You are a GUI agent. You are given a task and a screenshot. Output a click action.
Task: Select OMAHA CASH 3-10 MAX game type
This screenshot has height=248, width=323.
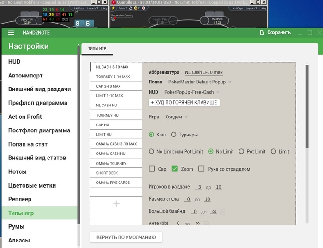pyautogui.click(x=116, y=144)
